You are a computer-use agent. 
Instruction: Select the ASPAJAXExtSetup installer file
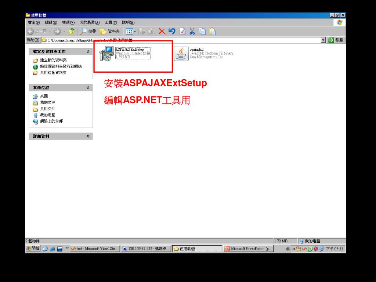coord(125,53)
